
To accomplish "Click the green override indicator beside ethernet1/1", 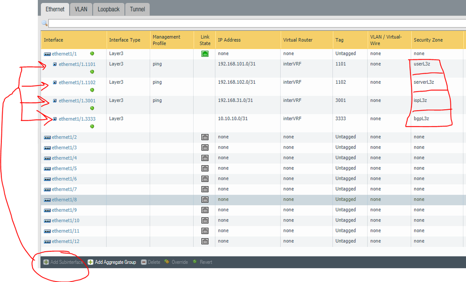I will tap(92, 54).
